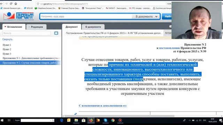Viewport: 223px width, 125px height.
Task: Open the Action Center notifications icon
Action: (221, 120)
